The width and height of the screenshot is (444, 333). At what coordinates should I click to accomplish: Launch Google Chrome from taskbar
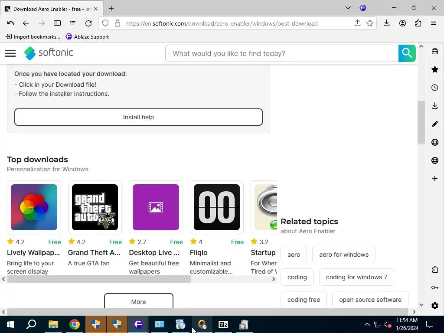click(x=75, y=324)
